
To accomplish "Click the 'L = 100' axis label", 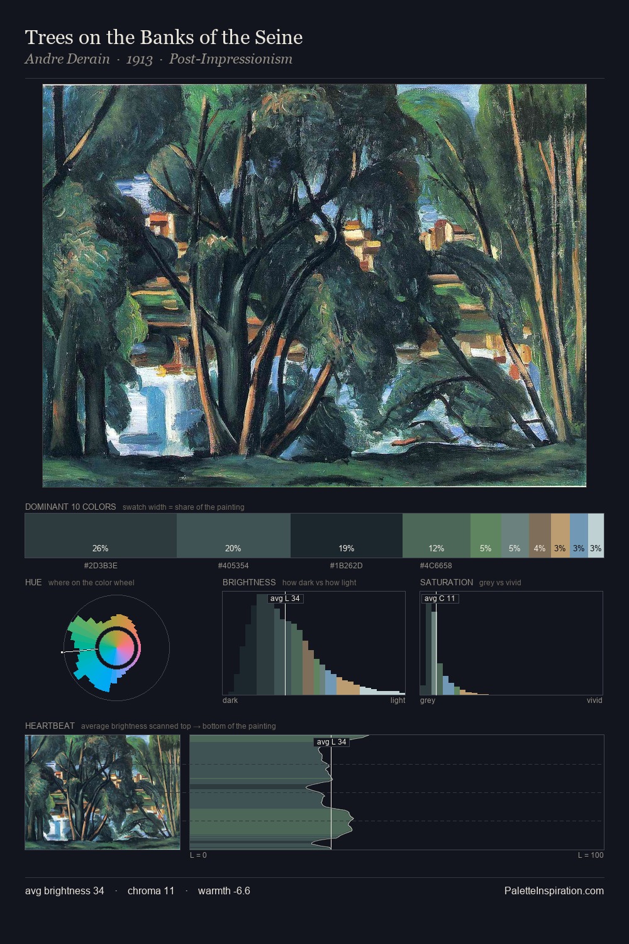I will (x=591, y=855).
